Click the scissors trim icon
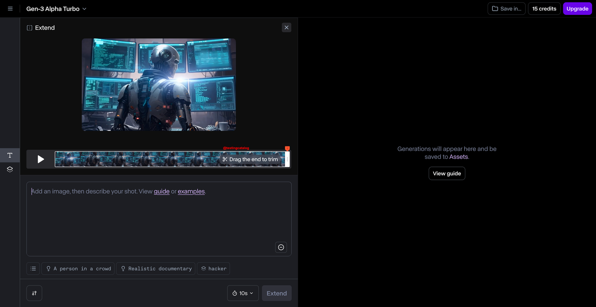 pyautogui.click(x=225, y=159)
